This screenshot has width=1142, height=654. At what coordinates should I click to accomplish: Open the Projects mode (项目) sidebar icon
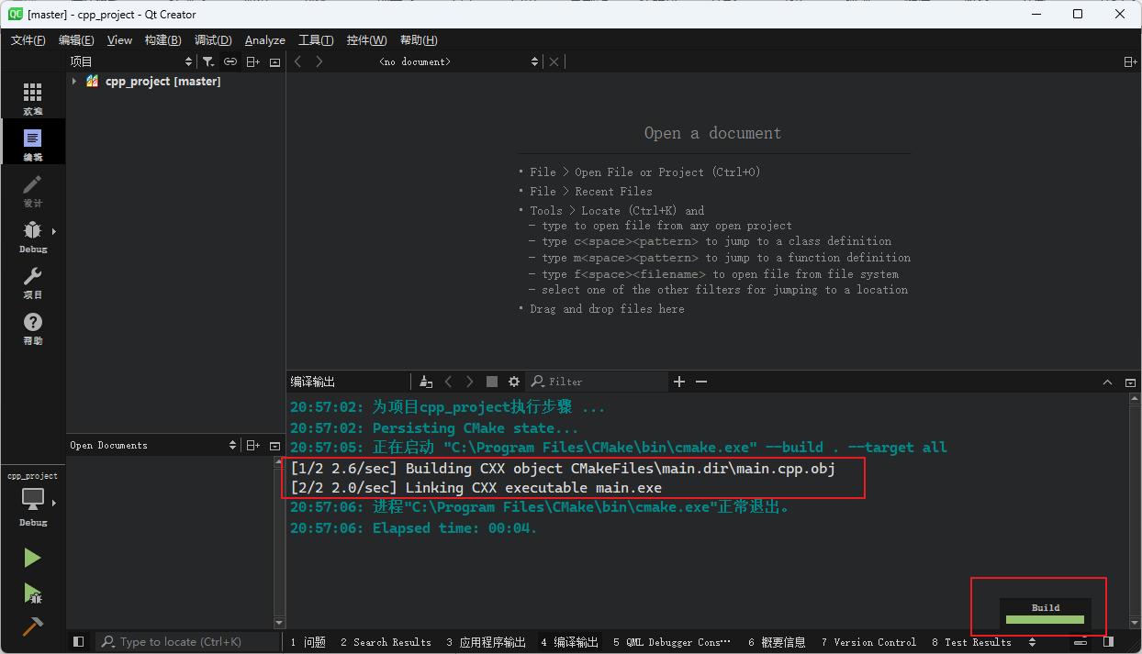pyautogui.click(x=32, y=284)
